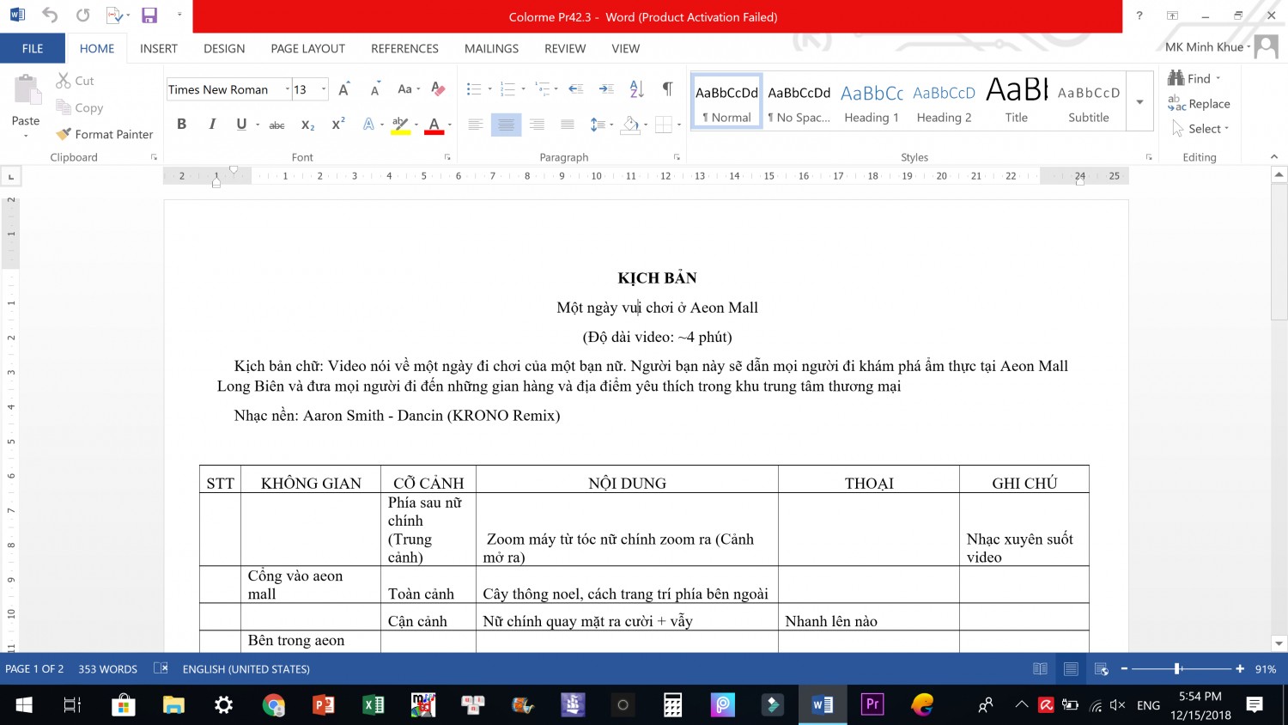Sort the selected text alphabetically

tap(636, 89)
